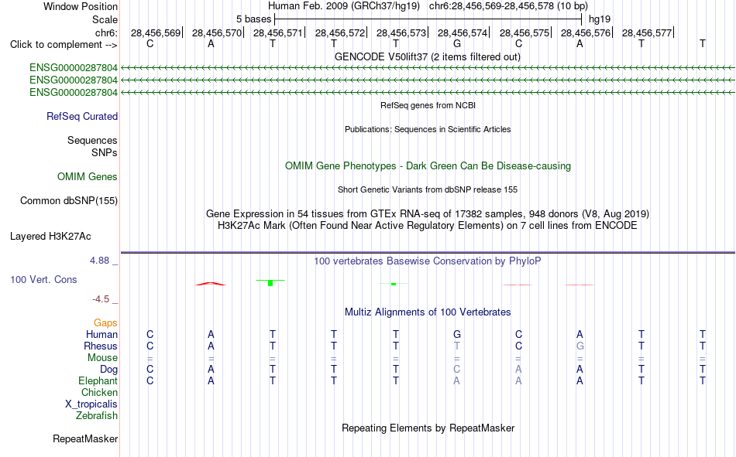
Task: Click the GTEx Gene Expression track title
Action: click(x=427, y=213)
